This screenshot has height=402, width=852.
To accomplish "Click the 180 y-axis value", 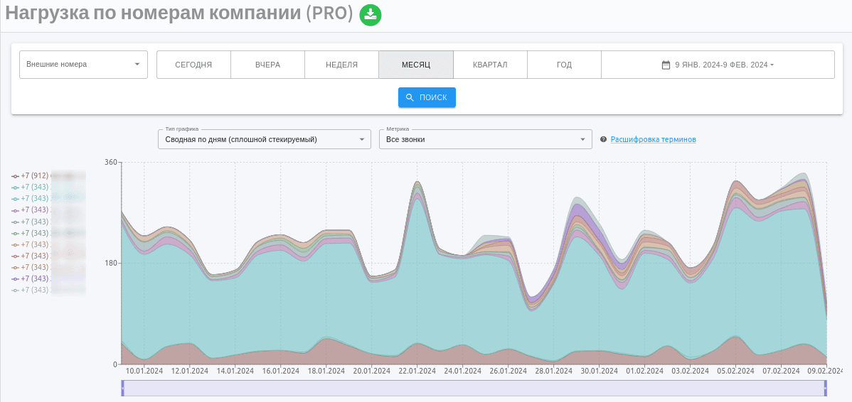I will click(x=111, y=263).
